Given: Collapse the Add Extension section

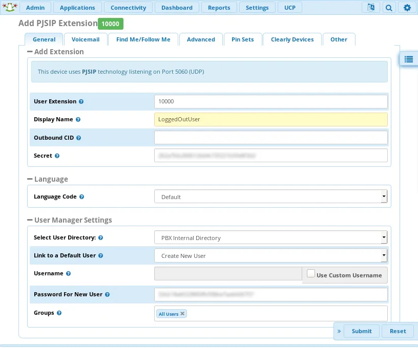Looking at the screenshot, I should [30, 52].
